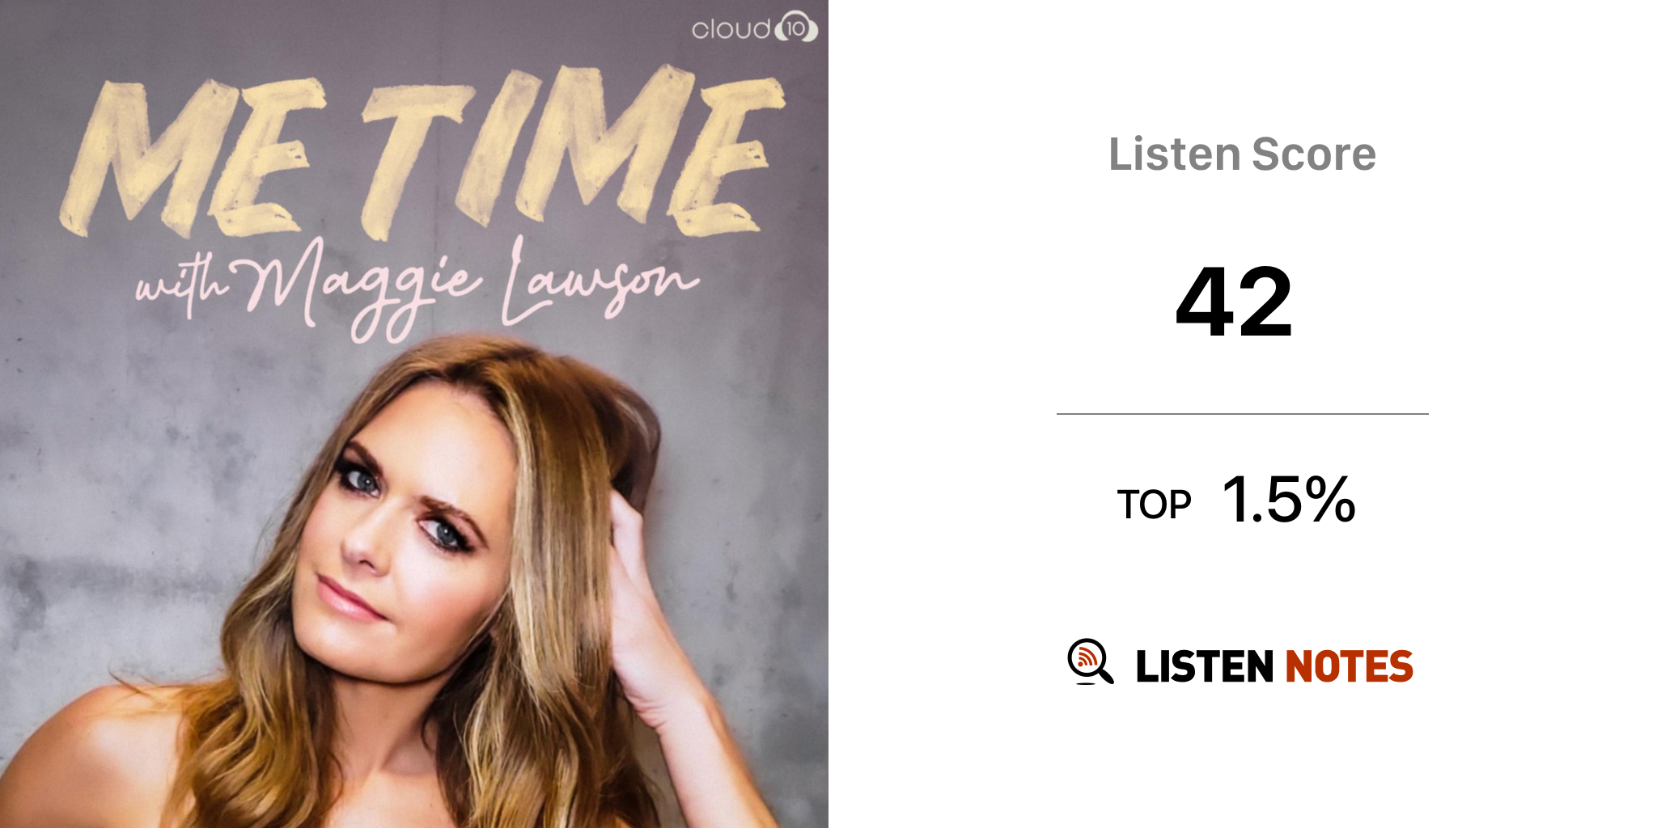This screenshot has width=1657, height=828.
Task: Click the LISTEN NOTES wordmark
Action: 1274,666
